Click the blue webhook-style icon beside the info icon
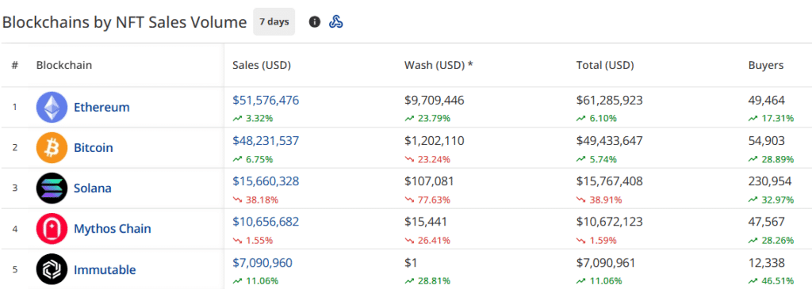The height and width of the screenshot is (289, 812). pyautogui.click(x=336, y=22)
